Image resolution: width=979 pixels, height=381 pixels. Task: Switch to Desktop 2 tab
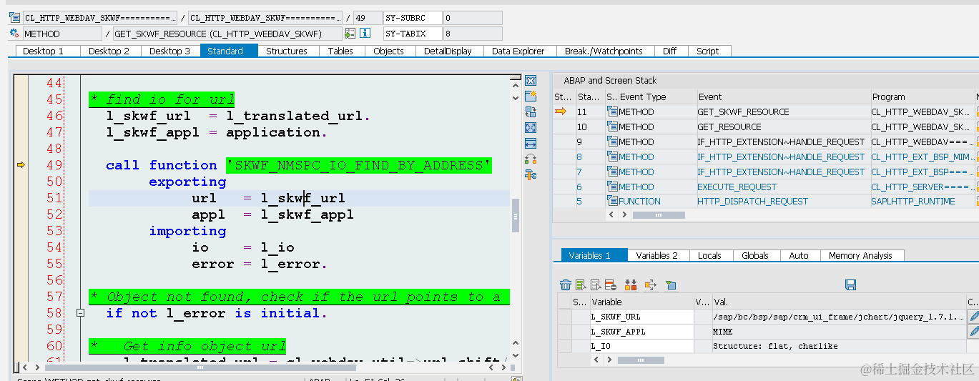pyautogui.click(x=109, y=51)
